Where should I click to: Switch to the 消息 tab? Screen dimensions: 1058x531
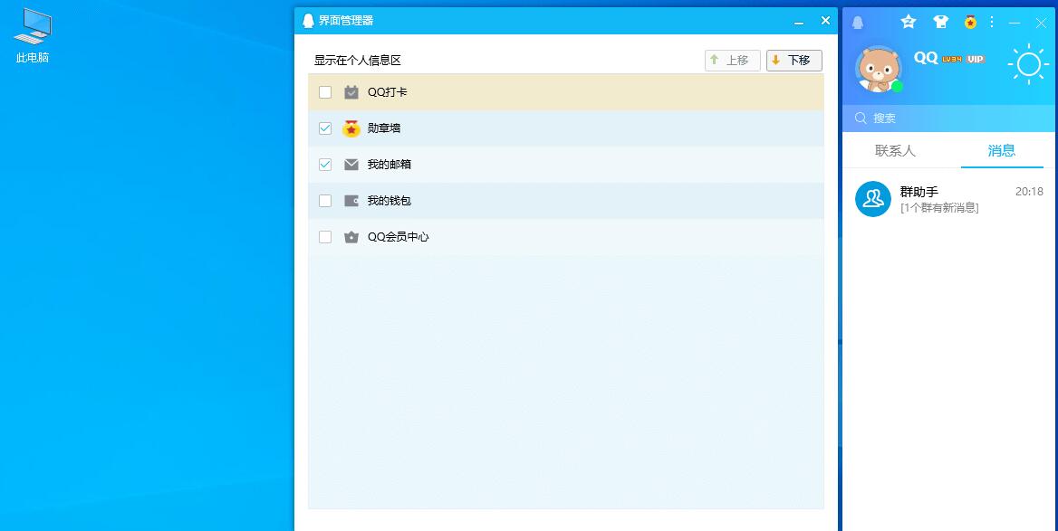(x=1002, y=152)
